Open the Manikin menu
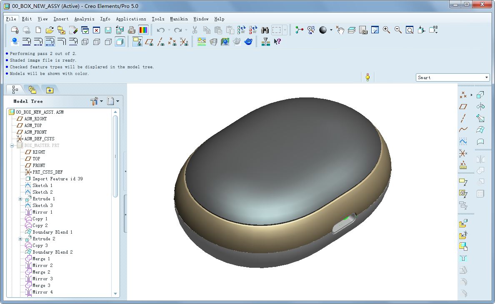Image resolution: width=495 pixels, height=304 pixels. click(179, 19)
